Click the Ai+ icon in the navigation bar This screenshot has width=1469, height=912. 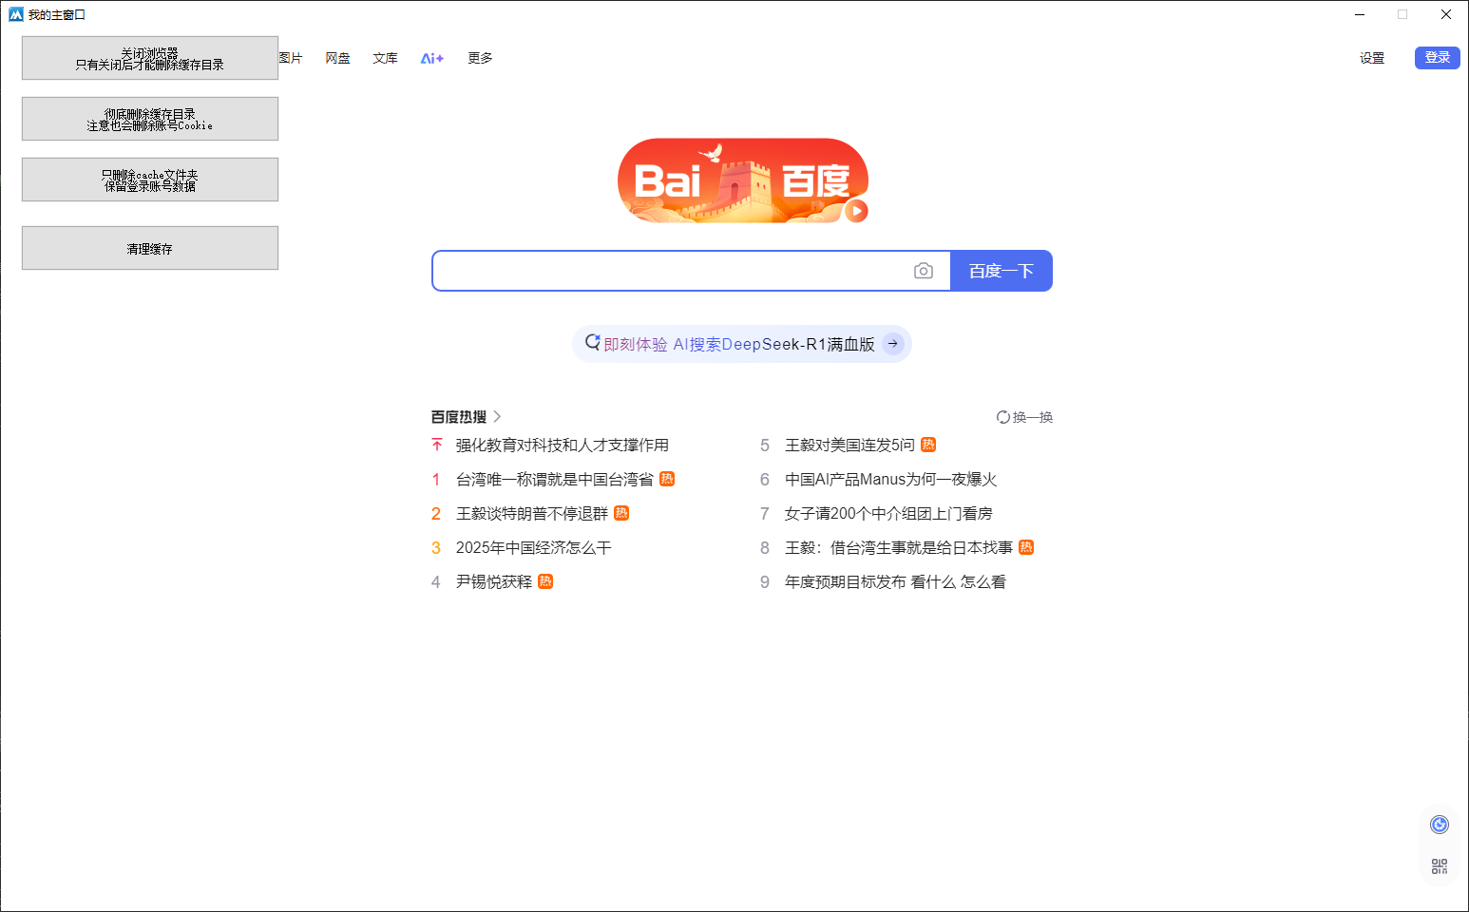[x=432, y=58]
